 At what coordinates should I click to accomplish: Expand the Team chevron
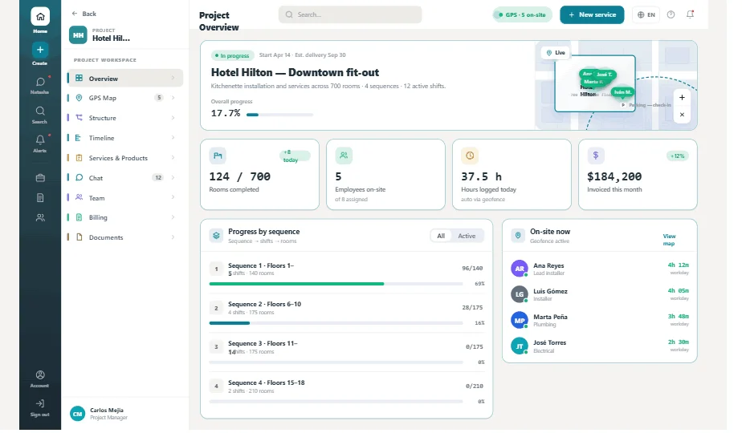point(173,197)
